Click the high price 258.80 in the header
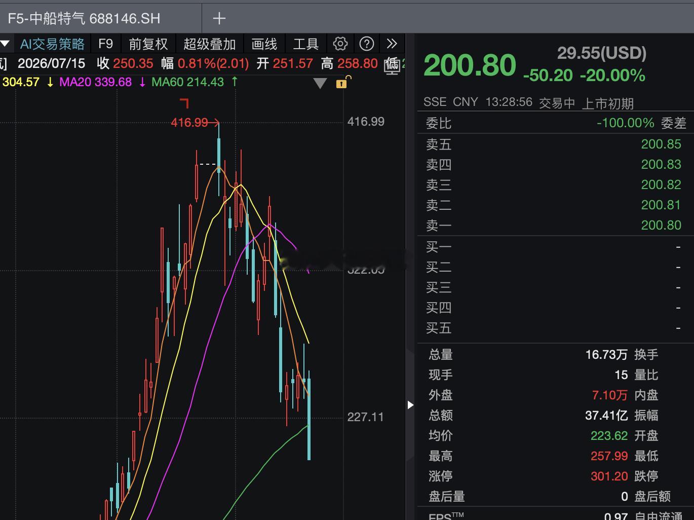694x520 pixels. (x=357, y=63)
